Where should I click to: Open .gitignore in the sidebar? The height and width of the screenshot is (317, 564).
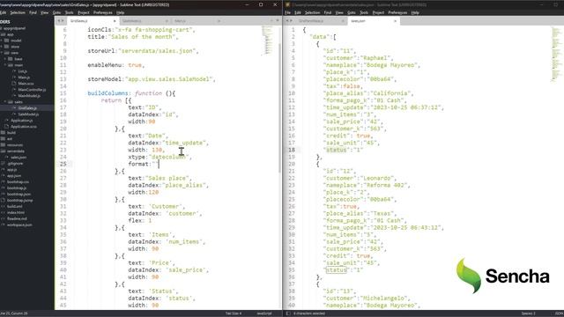click(x=15, y=164)
